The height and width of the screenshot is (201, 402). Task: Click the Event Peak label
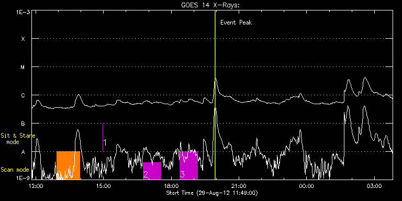236,23
